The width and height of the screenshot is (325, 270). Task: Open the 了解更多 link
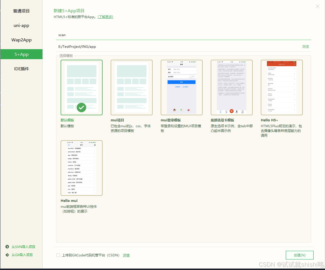(x=105, y=17)
